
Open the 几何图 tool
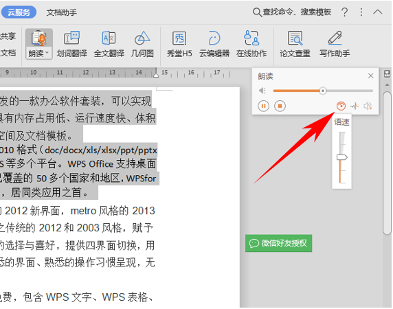142,44
